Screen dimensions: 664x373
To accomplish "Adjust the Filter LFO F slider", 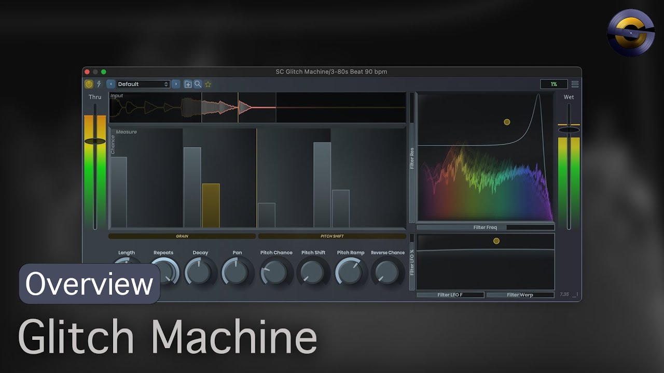I will (x=450, y=295).
